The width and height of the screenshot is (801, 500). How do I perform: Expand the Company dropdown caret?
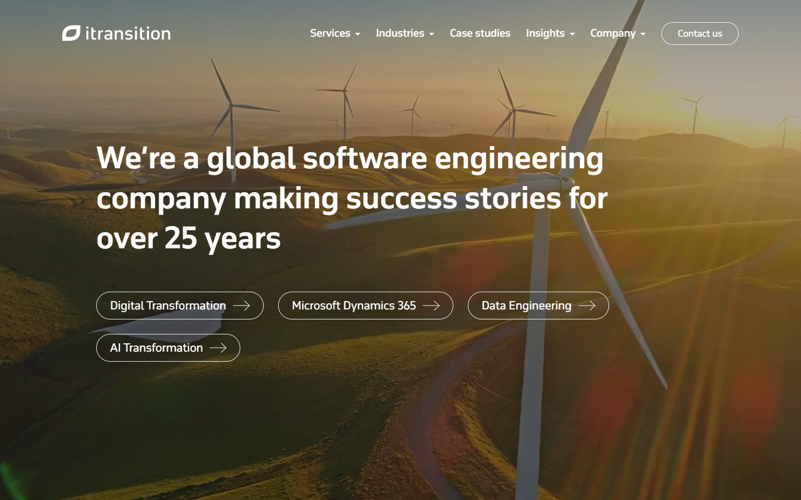tap(643, 34)
